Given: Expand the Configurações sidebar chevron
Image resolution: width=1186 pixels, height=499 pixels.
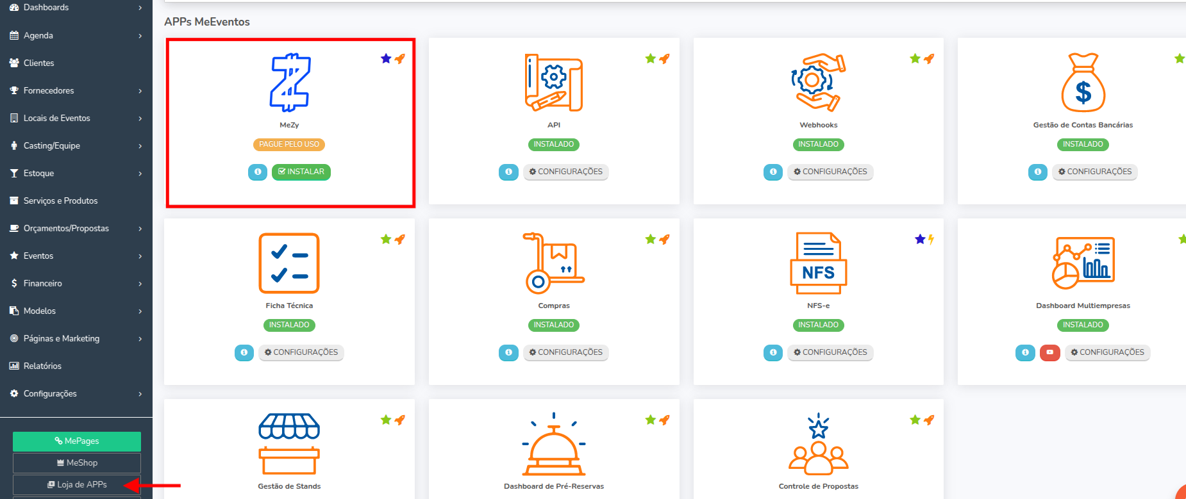Looking at the screenshot, I should click(x=140, y=394).
